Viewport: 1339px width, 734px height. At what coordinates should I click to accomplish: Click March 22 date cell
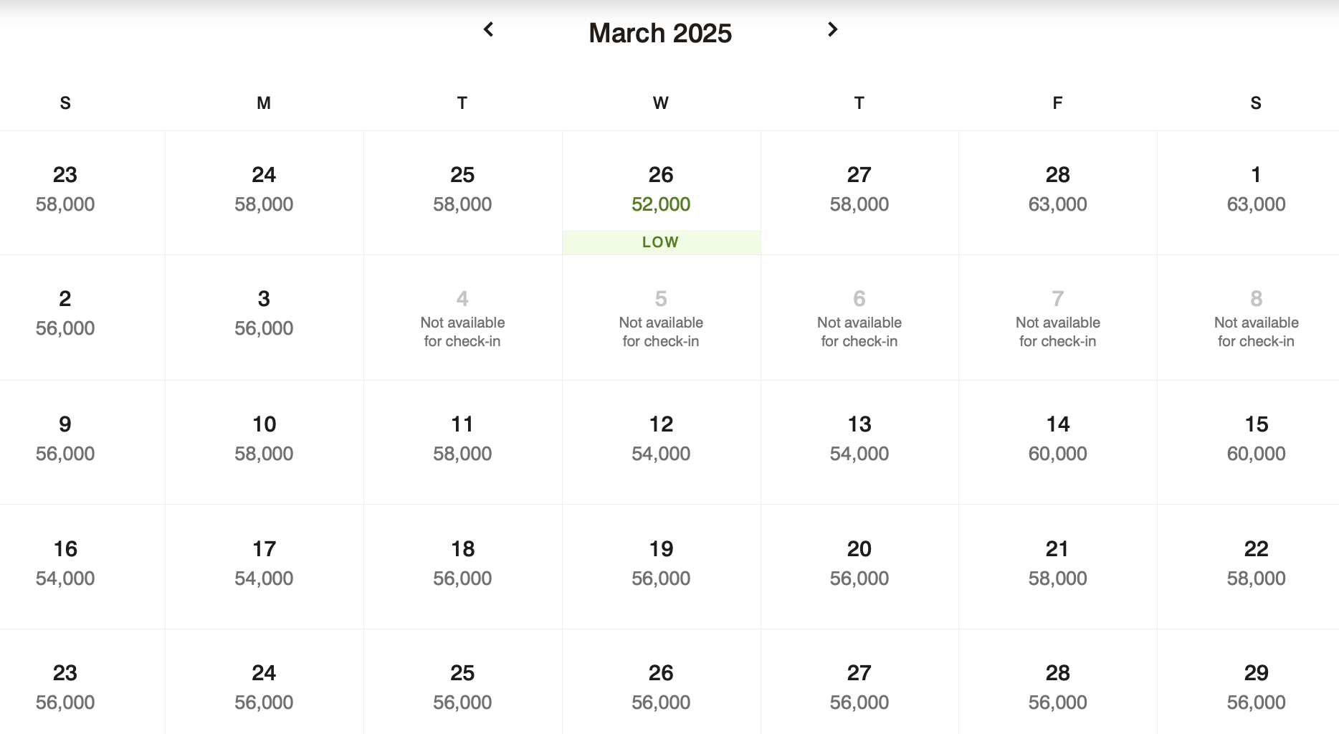tap(1256, 563)
